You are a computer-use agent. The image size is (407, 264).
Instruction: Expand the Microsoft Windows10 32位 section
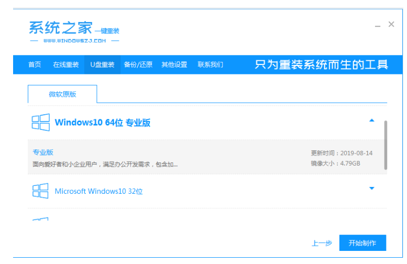[x=372, y=189]
